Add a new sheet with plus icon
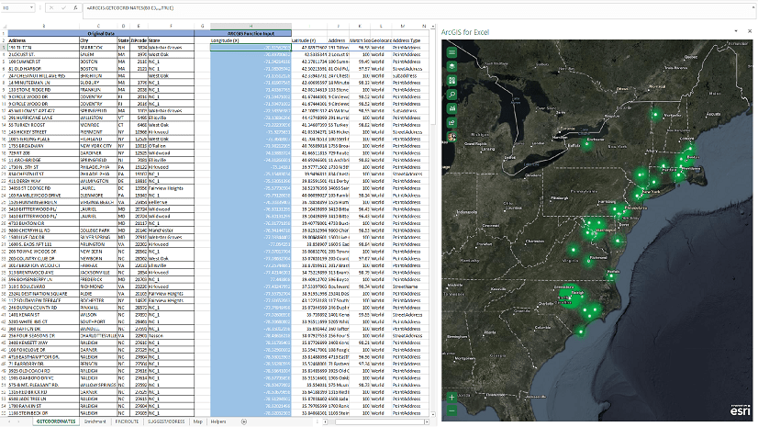 pyautogui.click(x=244, y=421)
